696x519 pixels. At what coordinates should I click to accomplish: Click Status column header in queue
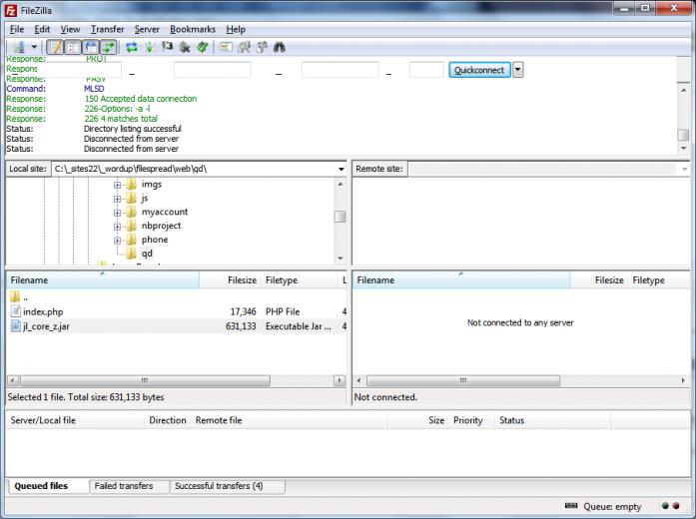pyautogui.click(x=552, y=420)
